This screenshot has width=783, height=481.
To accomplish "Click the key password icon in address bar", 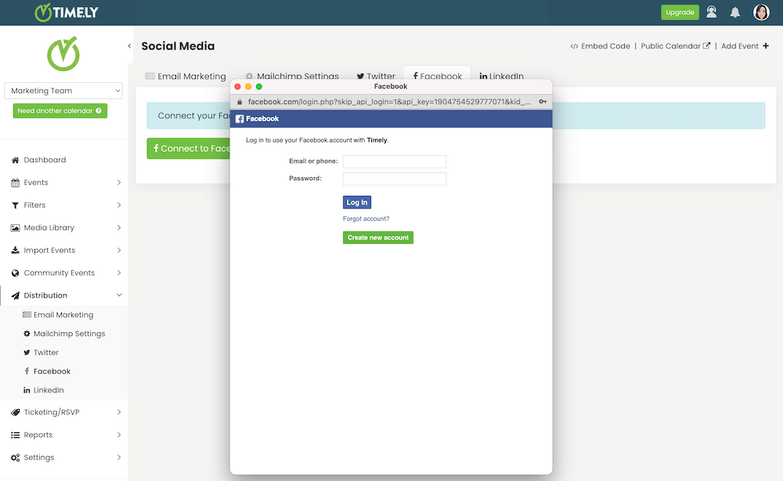I will tap(543, 102).
